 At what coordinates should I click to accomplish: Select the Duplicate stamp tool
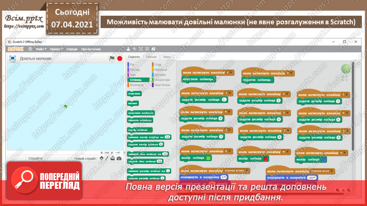pos(128,49)
